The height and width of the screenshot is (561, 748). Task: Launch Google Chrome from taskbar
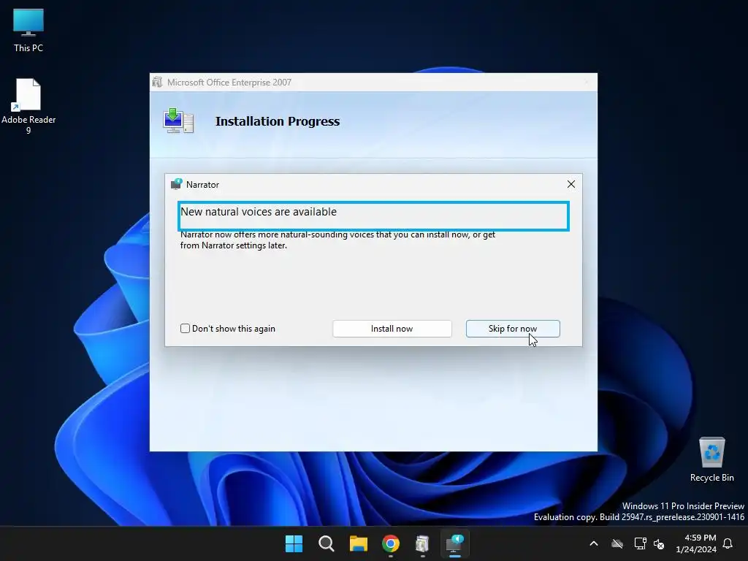pyautogui.click(x=390, y=543)
